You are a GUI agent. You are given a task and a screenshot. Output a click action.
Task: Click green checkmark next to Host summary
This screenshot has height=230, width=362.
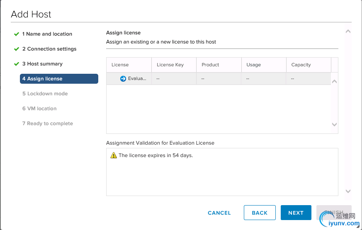tap(17, 64)
